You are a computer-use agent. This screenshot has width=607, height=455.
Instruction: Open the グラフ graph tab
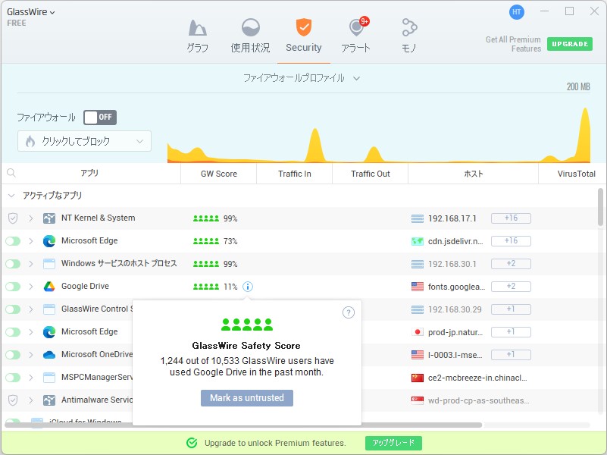198,36
